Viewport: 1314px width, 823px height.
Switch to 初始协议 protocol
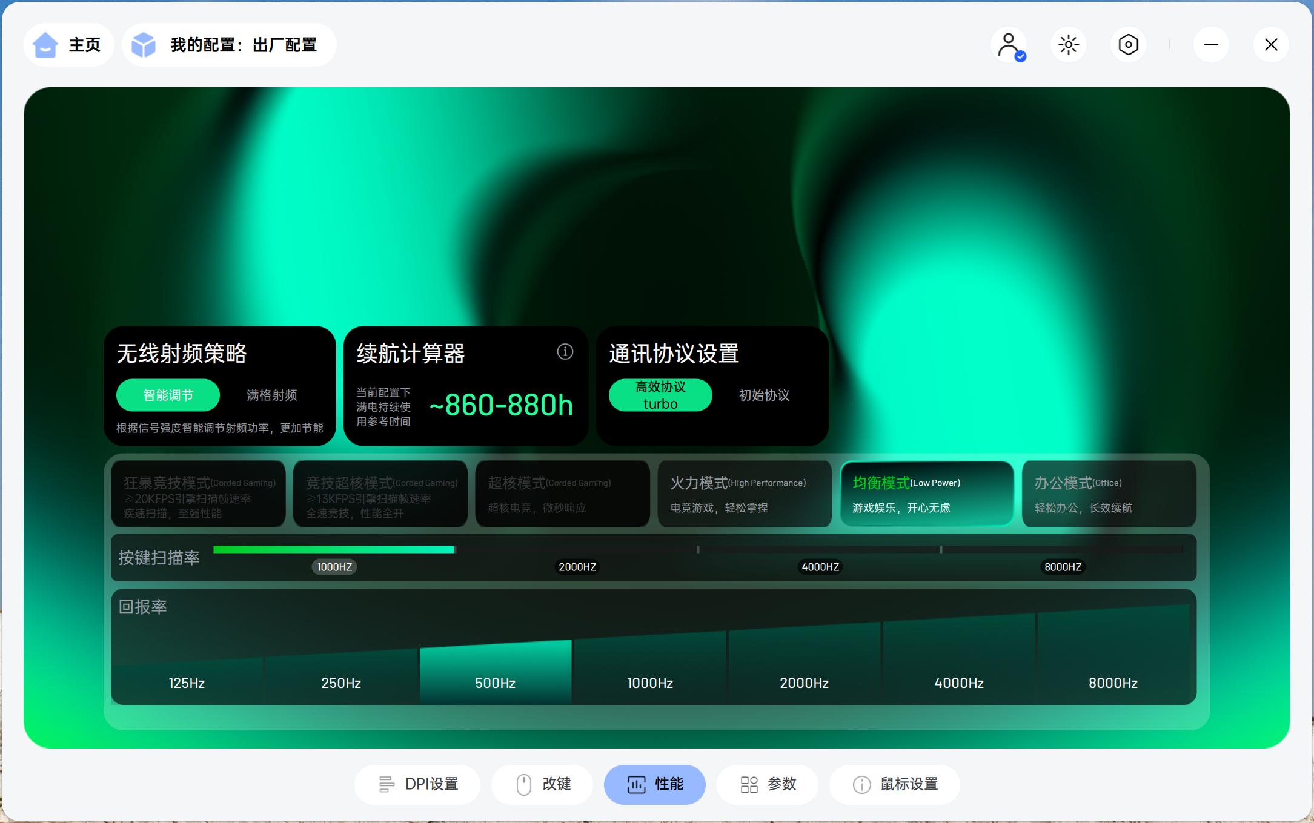(x=764, y=395)
